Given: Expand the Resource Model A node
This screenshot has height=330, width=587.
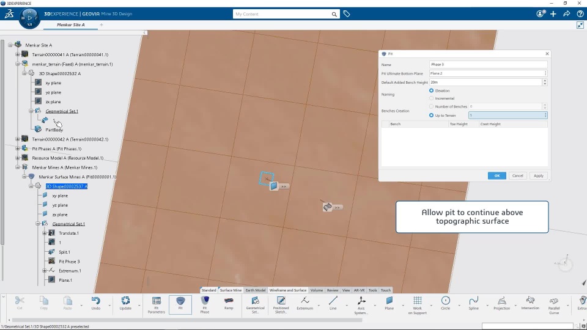Looking at the screenshot, I should [18, 158].
